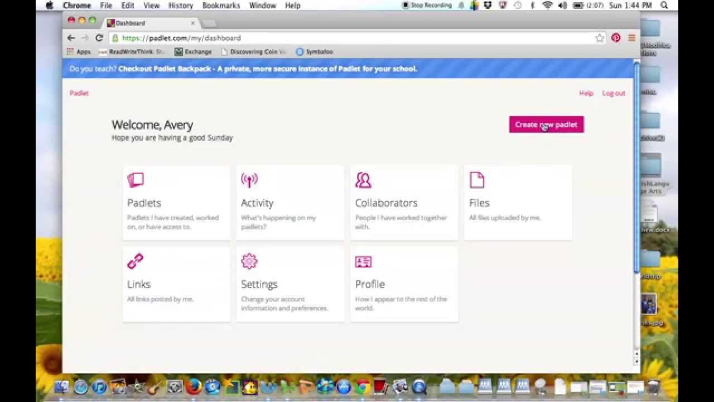Open the Help menu in menu bar

tap(292, 5)
